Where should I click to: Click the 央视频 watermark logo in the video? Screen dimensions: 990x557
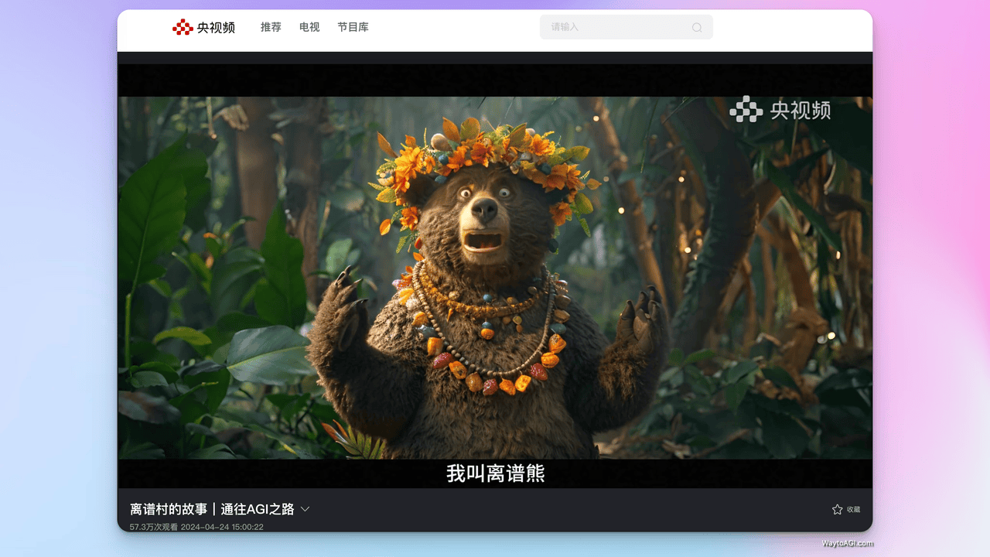[x=781, y=111]
